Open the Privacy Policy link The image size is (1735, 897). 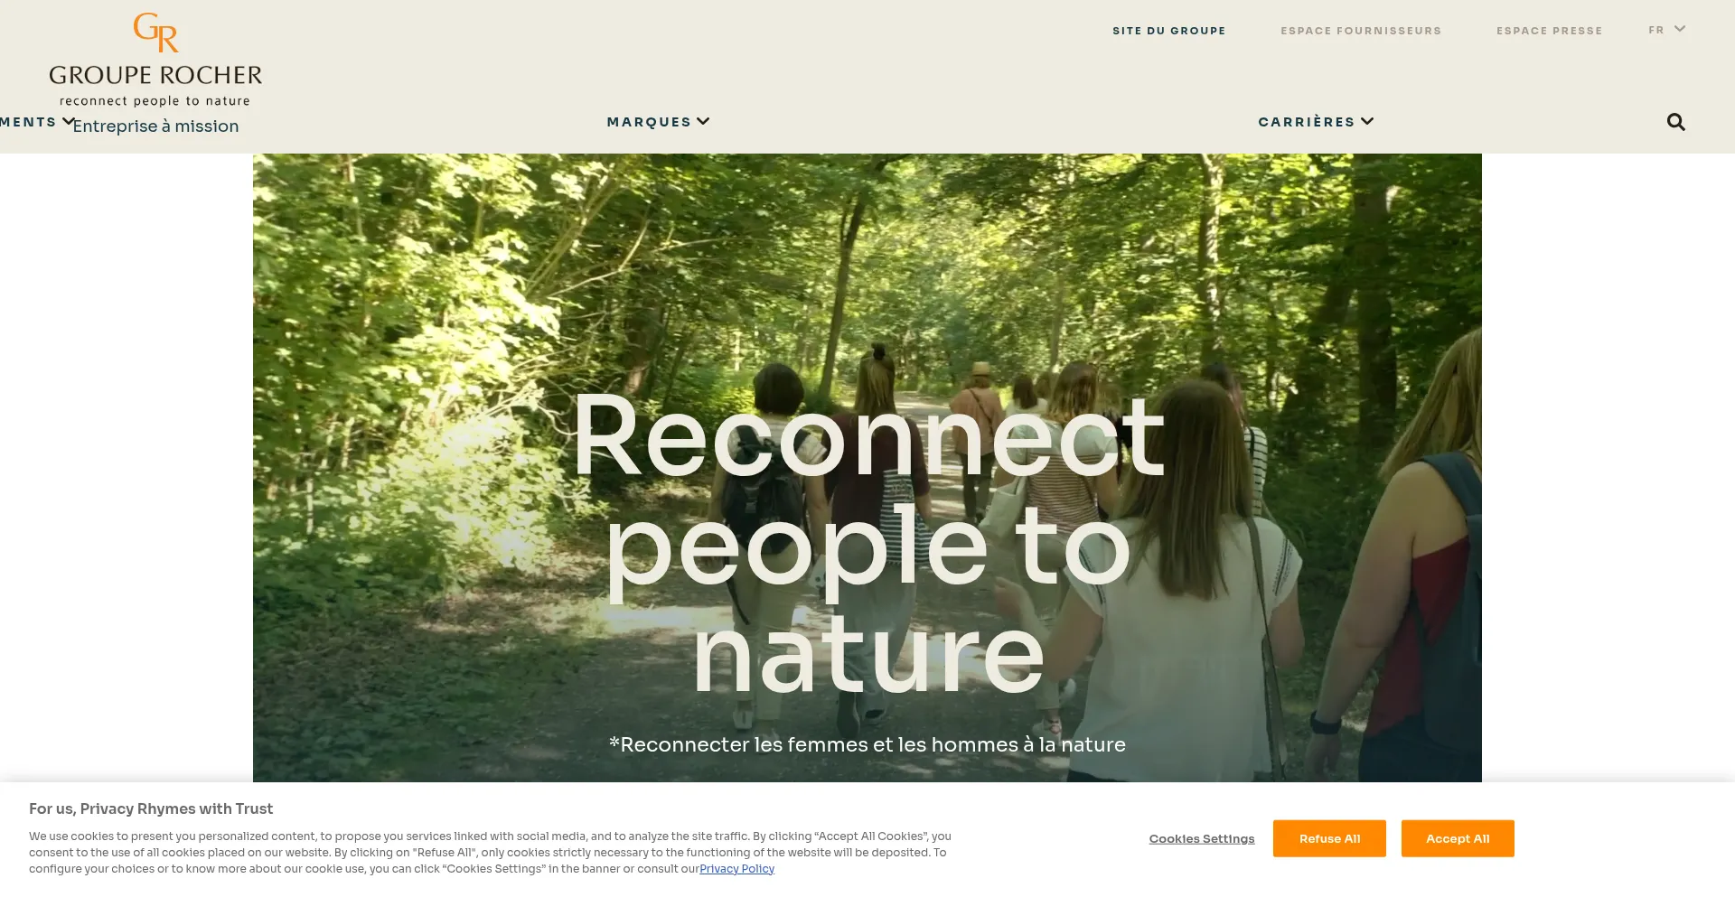coord(736,869)
